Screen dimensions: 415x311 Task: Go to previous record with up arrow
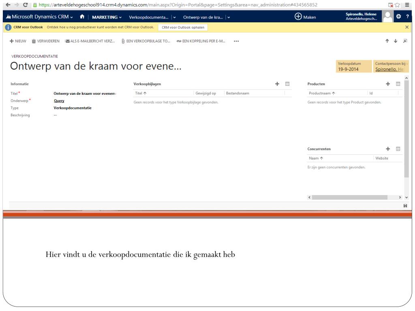point(387,41)
